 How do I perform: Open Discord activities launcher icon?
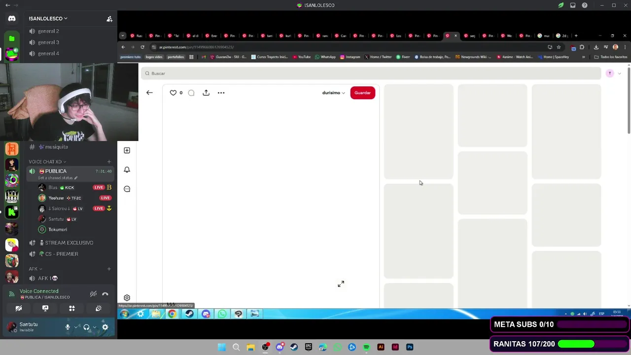pyautogui.click(x=72, y=308)
